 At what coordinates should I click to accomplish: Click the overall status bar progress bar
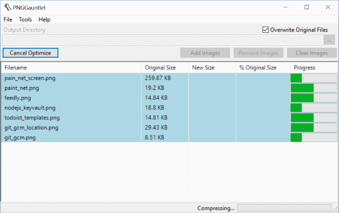tap(284, 208)
